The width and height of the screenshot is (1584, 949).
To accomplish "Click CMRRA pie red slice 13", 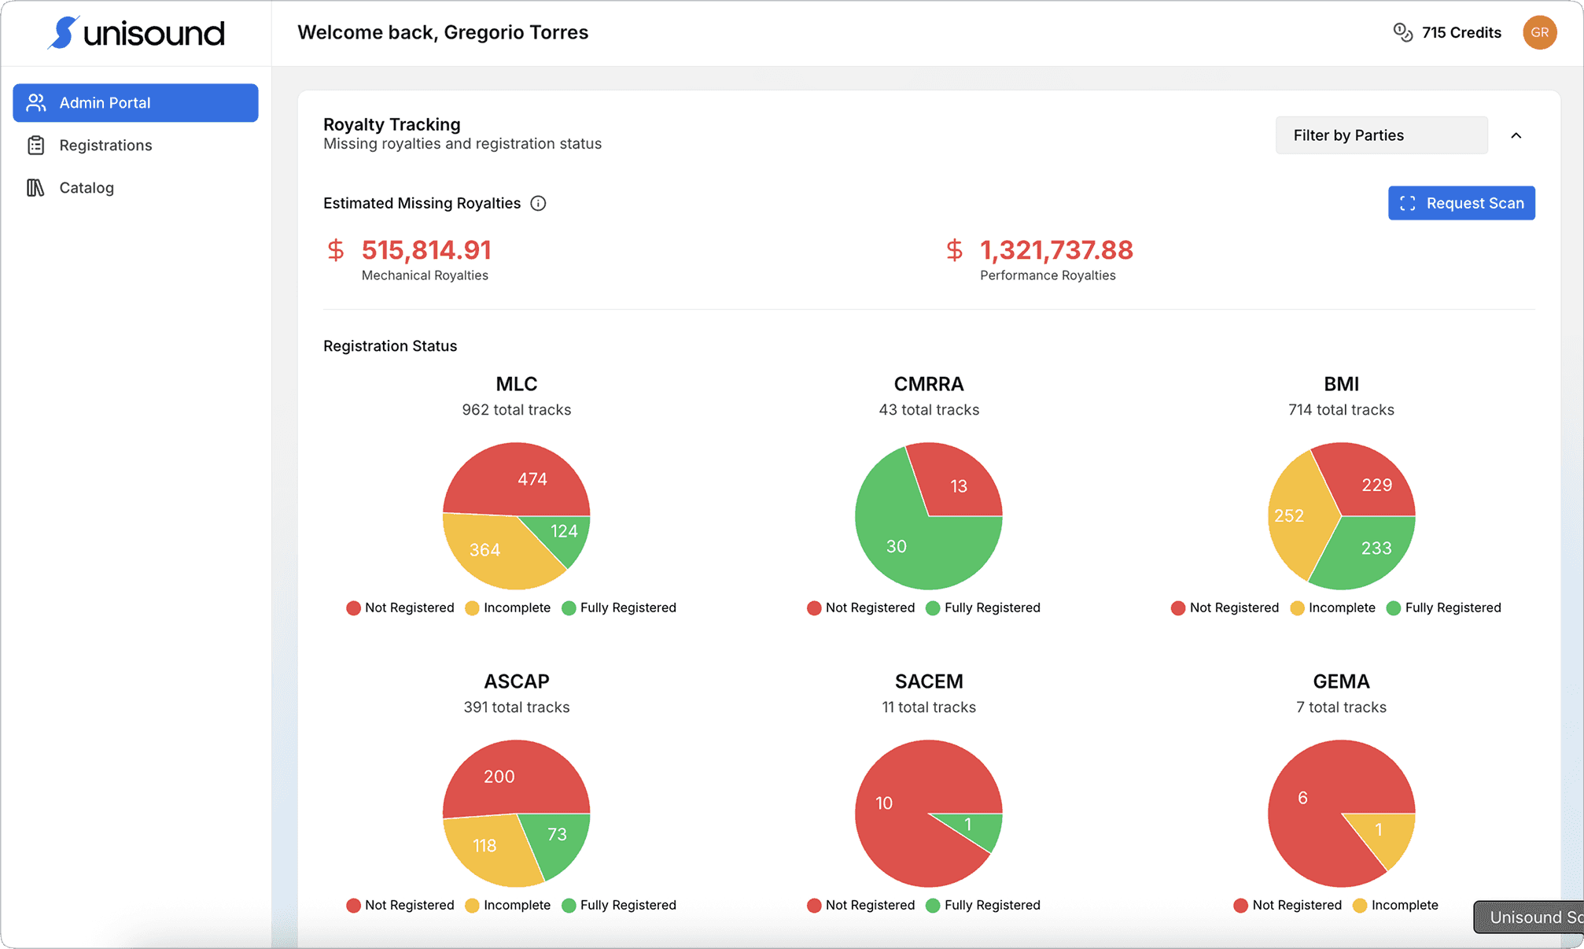I will pyautogui.click(x=958, y=486).
